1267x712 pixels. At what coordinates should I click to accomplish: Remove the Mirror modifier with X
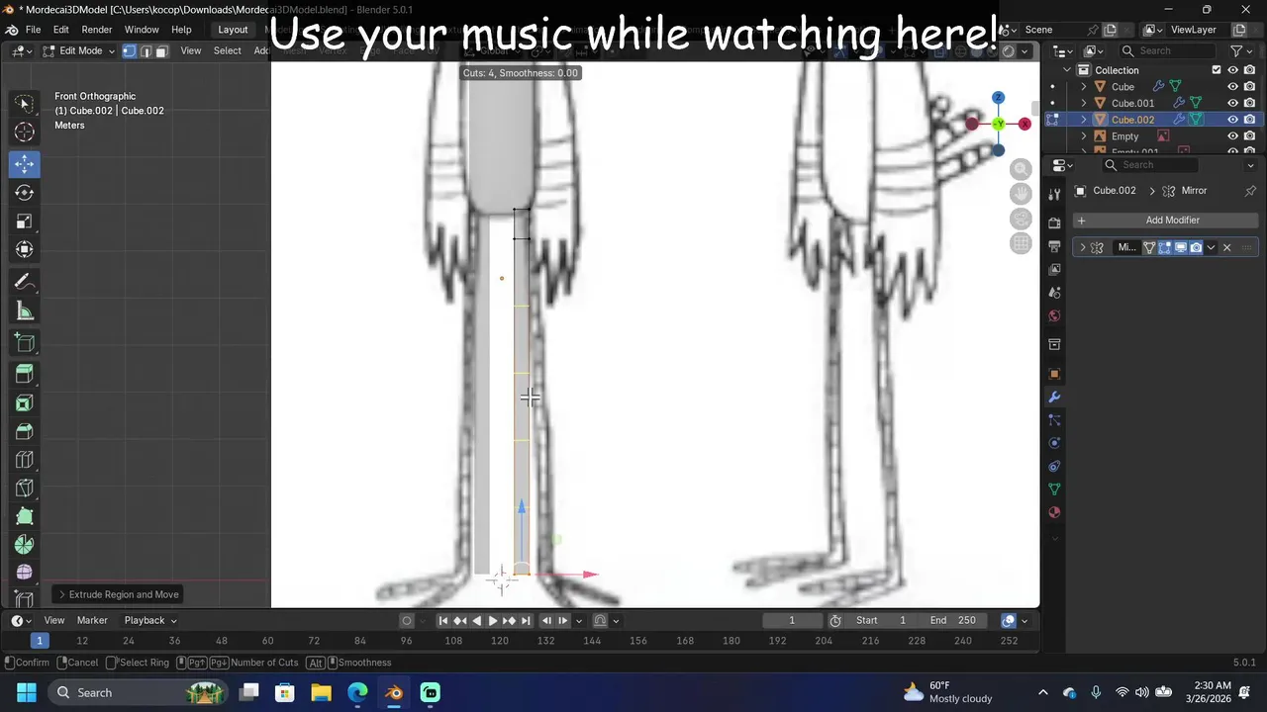click(x=1227, y=247)
